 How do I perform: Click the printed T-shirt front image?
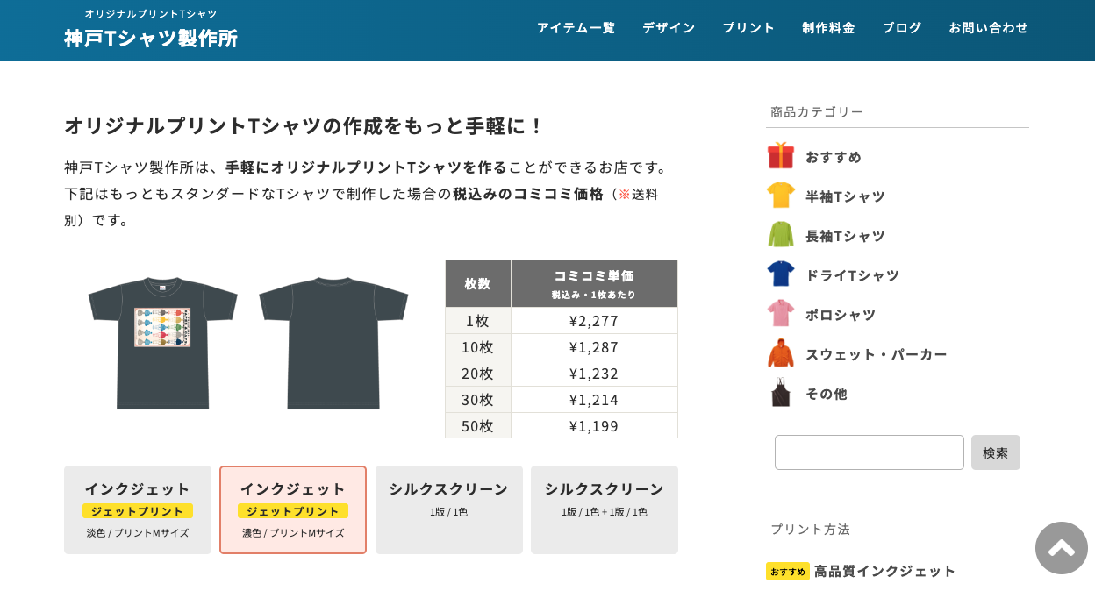click(162, 343)
